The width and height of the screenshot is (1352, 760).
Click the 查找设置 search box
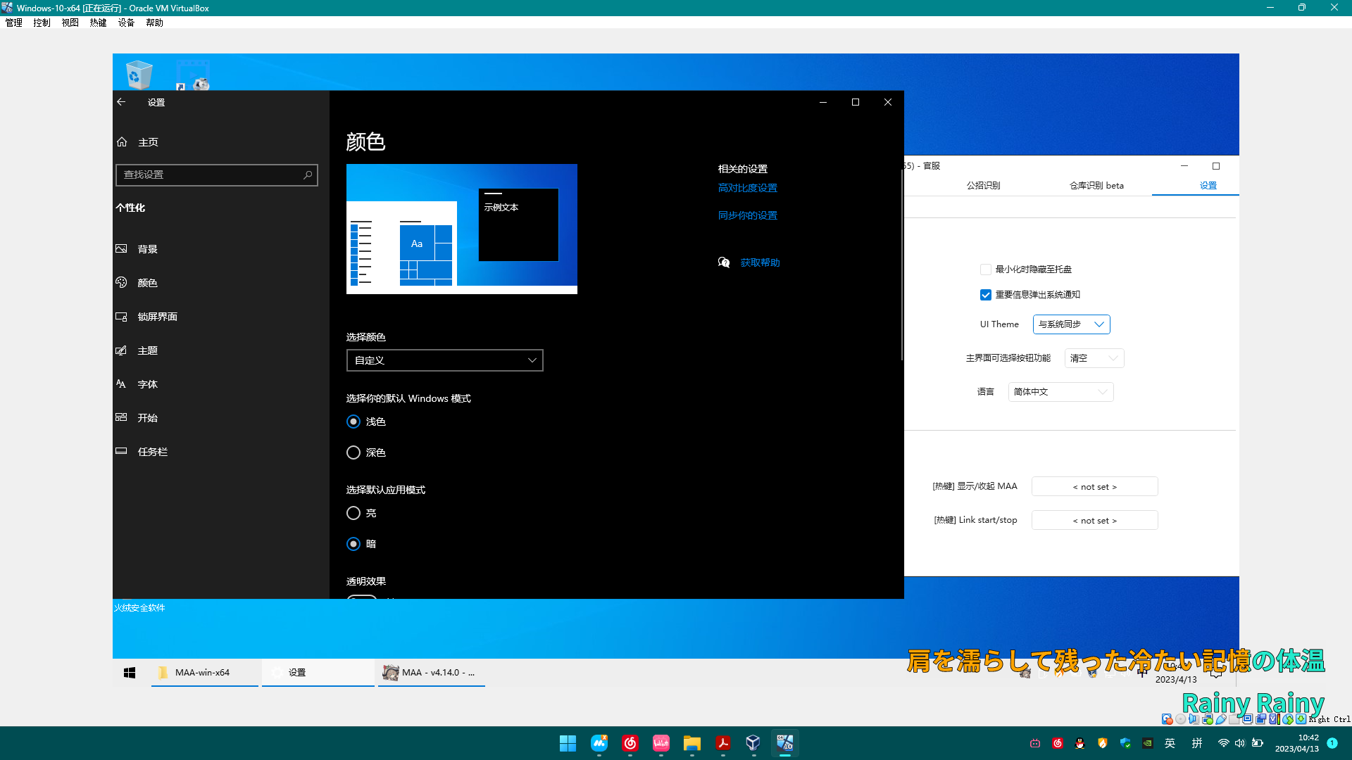(211, 175)
